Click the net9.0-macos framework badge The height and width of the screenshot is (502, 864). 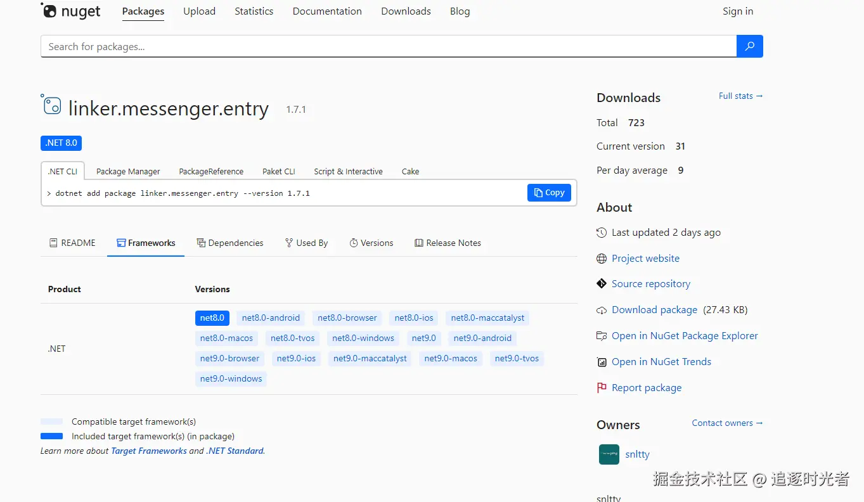tap(451, 359)
